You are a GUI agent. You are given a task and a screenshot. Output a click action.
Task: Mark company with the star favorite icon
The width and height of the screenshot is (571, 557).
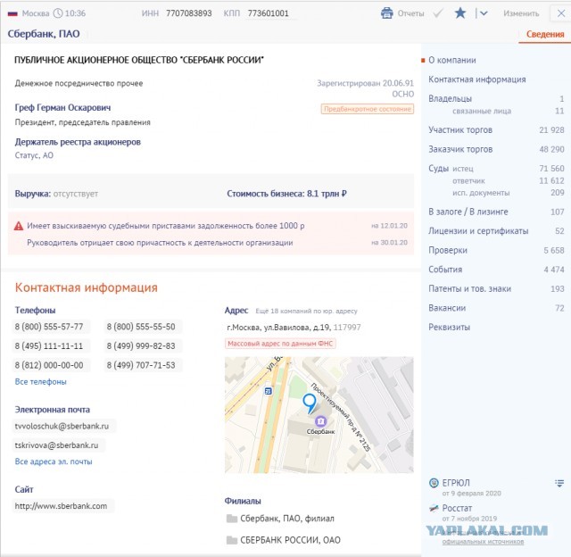[460, 13]
